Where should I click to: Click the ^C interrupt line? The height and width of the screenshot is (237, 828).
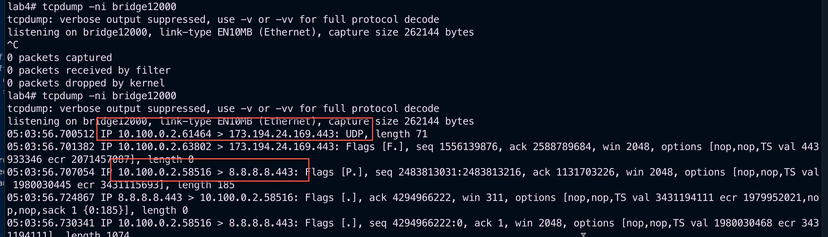[x=13, y=45]
